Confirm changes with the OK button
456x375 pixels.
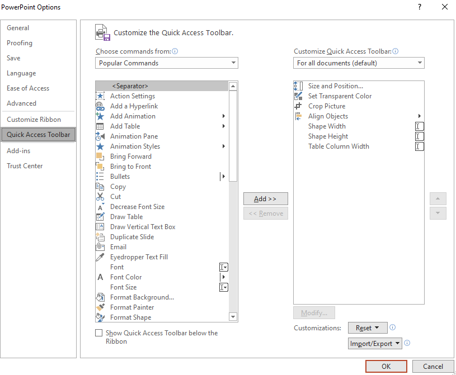(x=386, y=366)
